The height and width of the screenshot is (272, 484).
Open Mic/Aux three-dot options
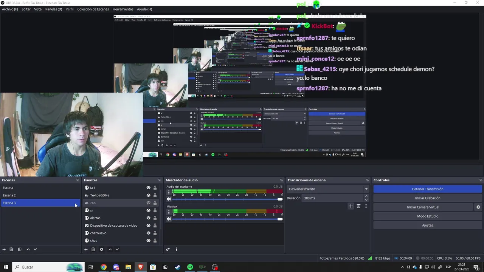tap(169, 212)
